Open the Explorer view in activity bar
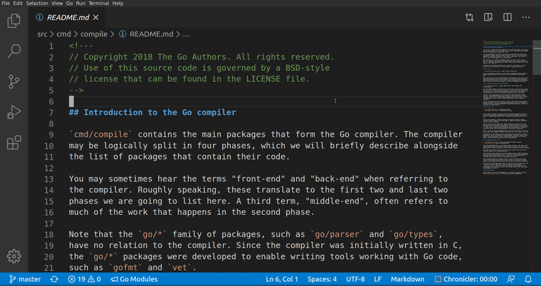Image resolution: width=541 pixels, height=286 pixels. (x=14, y=21)
